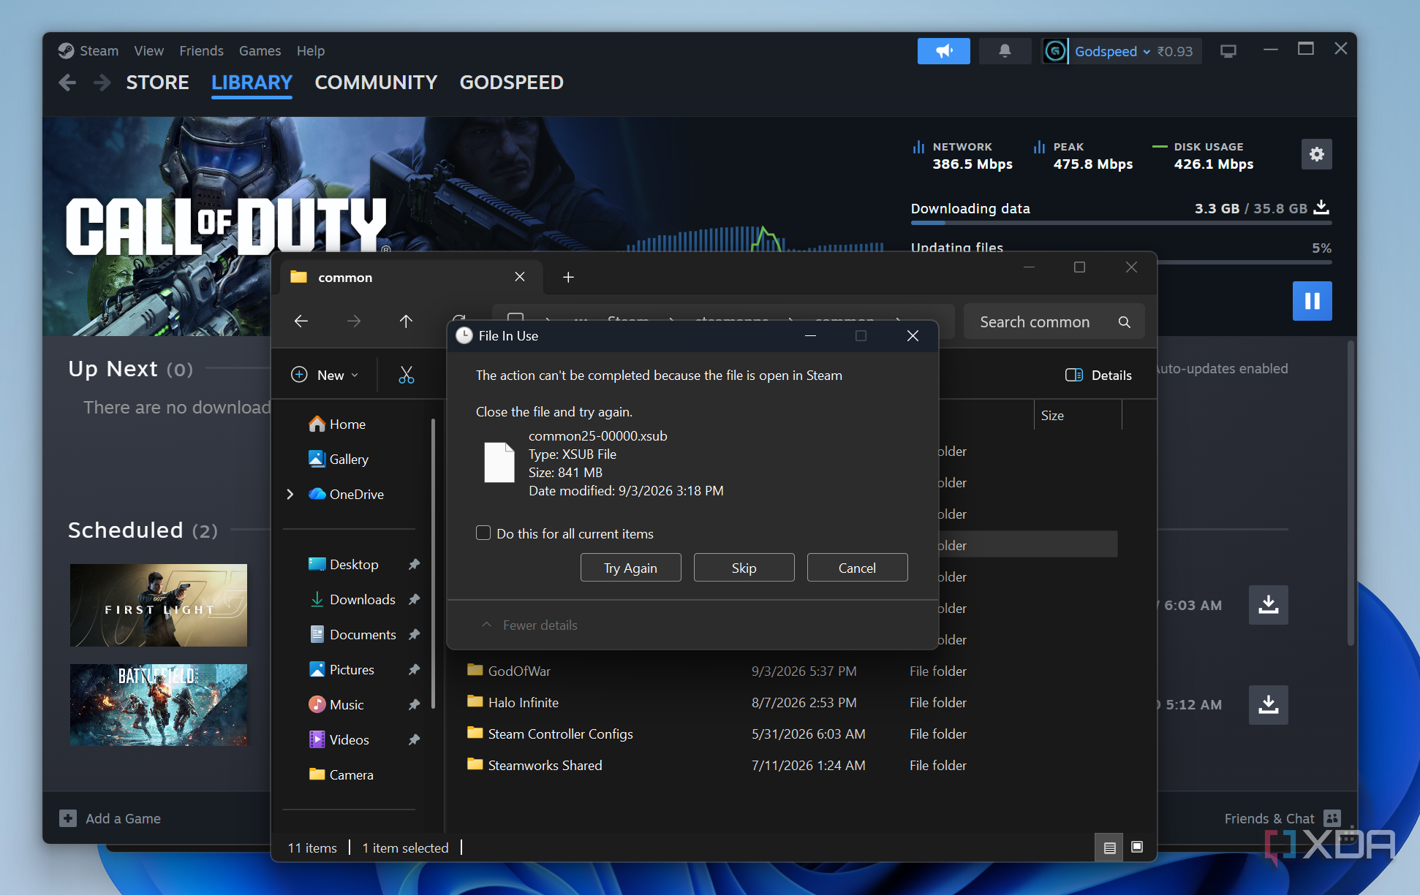Click the Downloading data progress bar

(x=1121, y=223)
